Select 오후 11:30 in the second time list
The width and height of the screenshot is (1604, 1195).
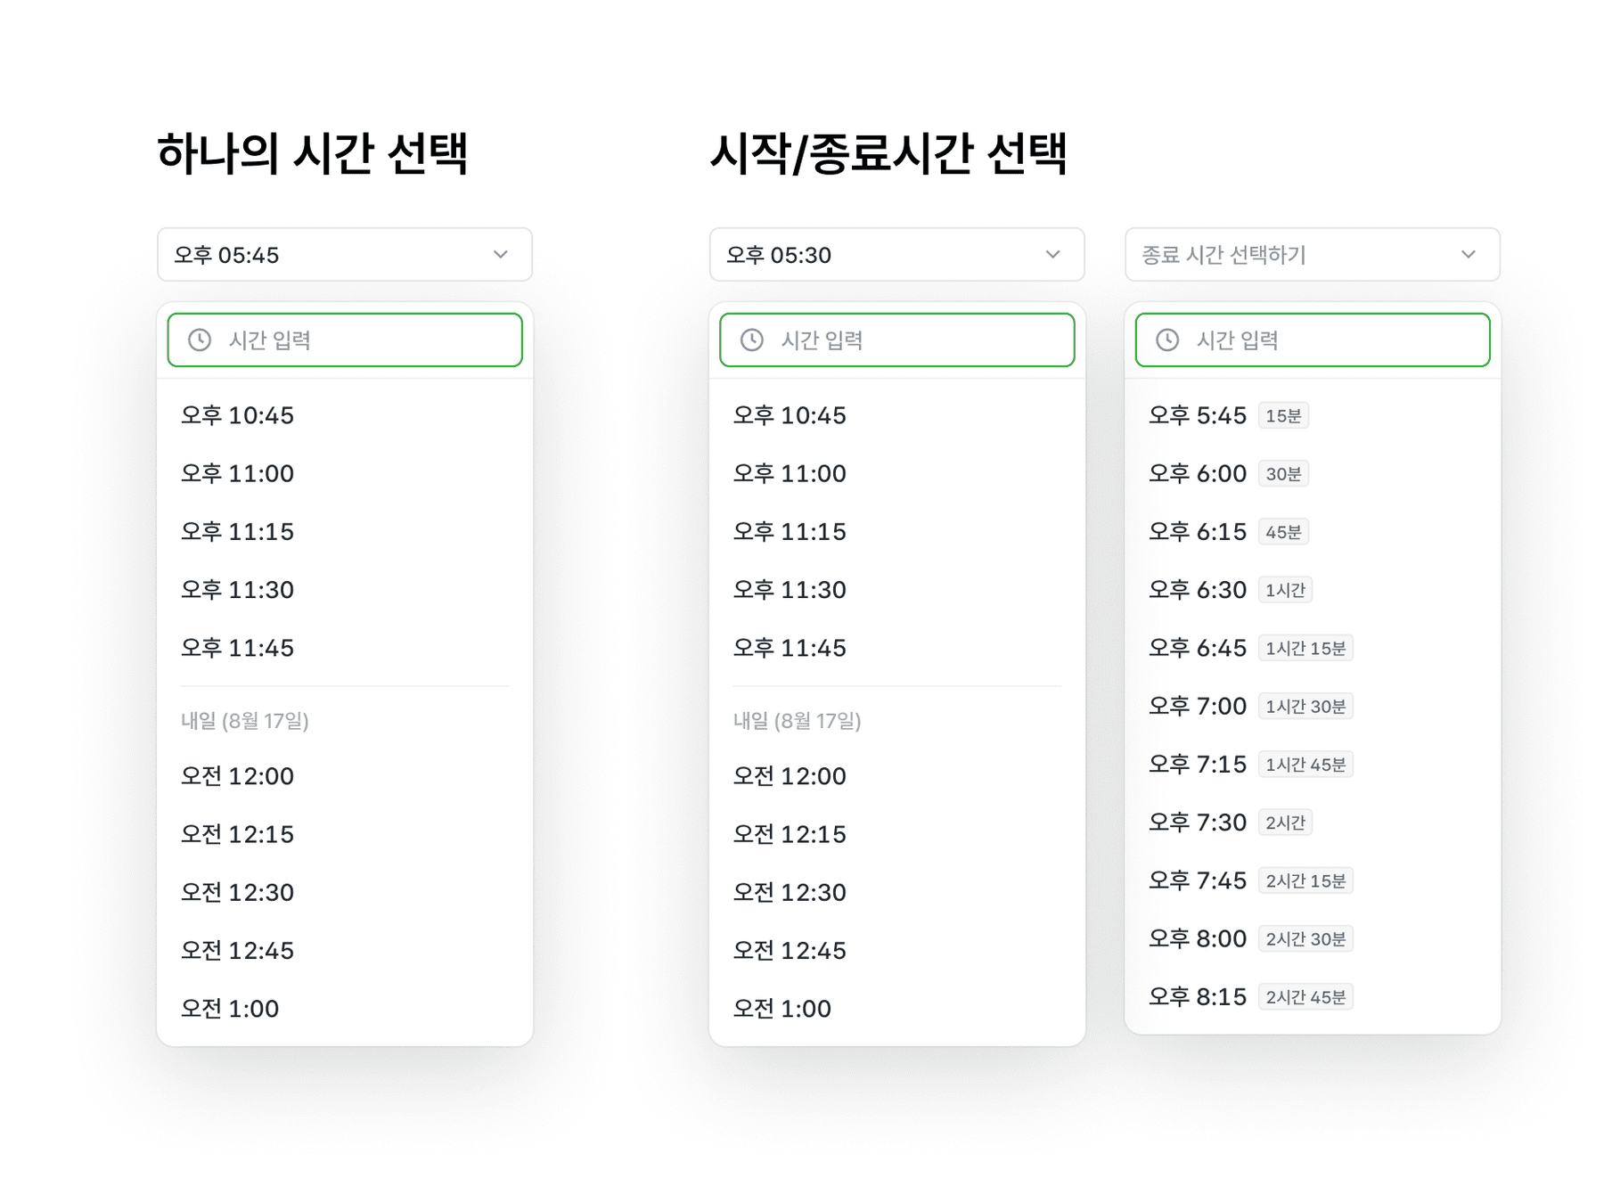pyautogui.click(x=788, y=589)
